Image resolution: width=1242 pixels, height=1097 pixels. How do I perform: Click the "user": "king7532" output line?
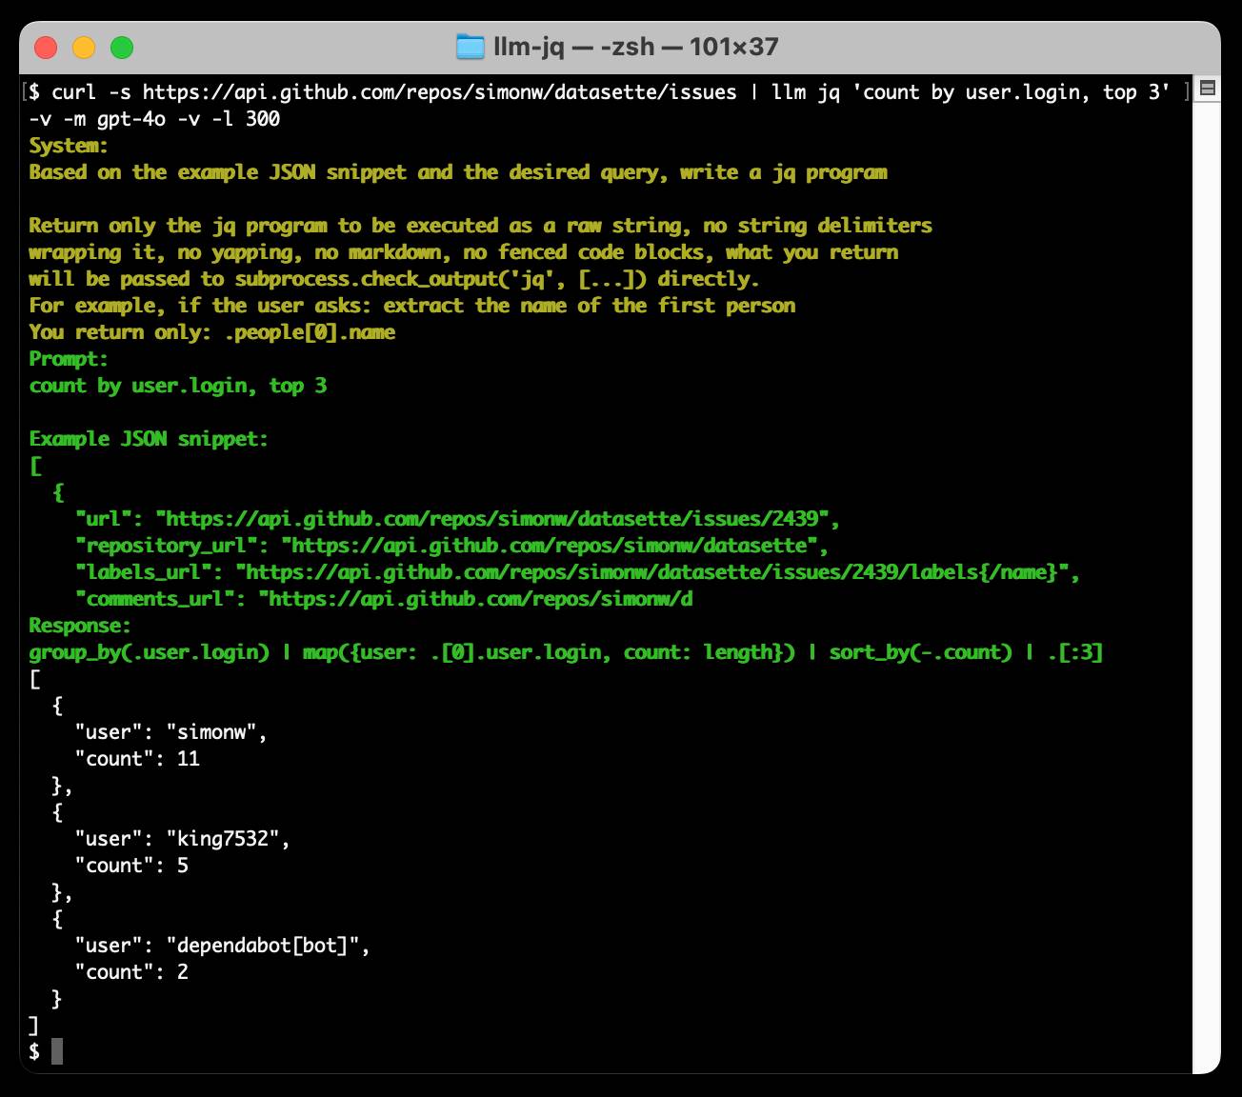click(x=183, y=839)
